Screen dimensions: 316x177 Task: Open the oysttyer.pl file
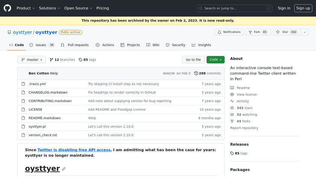37,126
